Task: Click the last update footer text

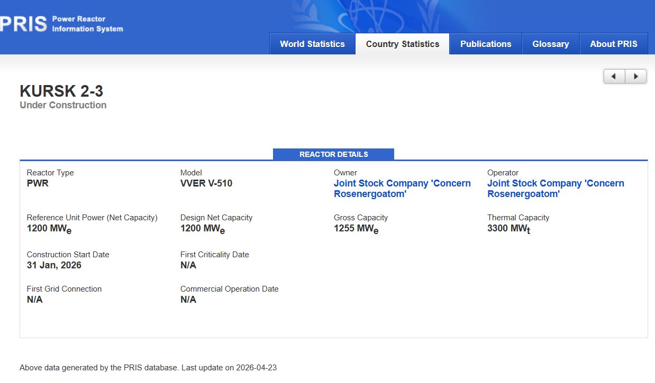Action: [148, 368]
